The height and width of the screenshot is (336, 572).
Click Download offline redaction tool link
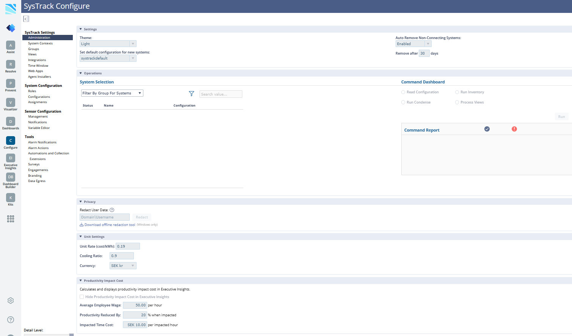(x=110, y=225)
